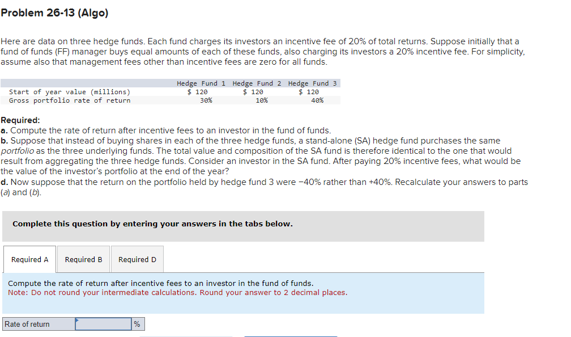Select the Hedge Fund 1 column header
571x337 pixels.
tap(201, 83)
